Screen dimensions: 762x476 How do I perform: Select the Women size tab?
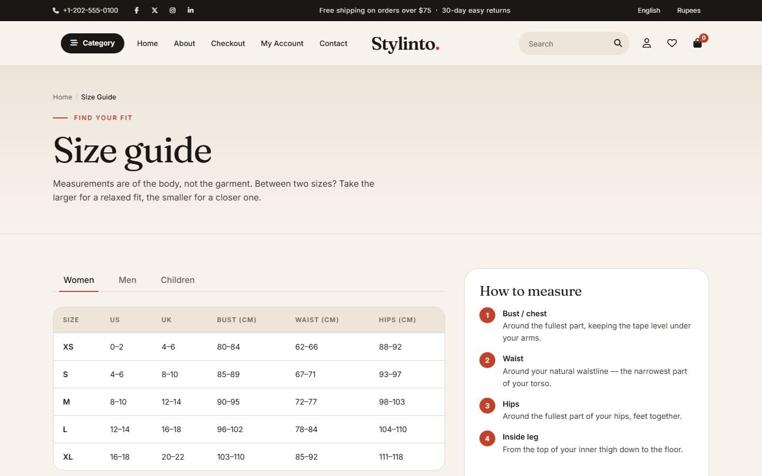tap(79, 280)
